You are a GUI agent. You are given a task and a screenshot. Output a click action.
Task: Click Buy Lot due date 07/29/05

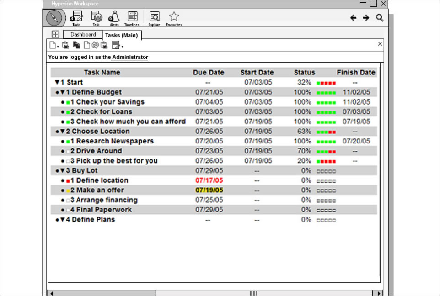pyautogui.click(x=209, y=170)
